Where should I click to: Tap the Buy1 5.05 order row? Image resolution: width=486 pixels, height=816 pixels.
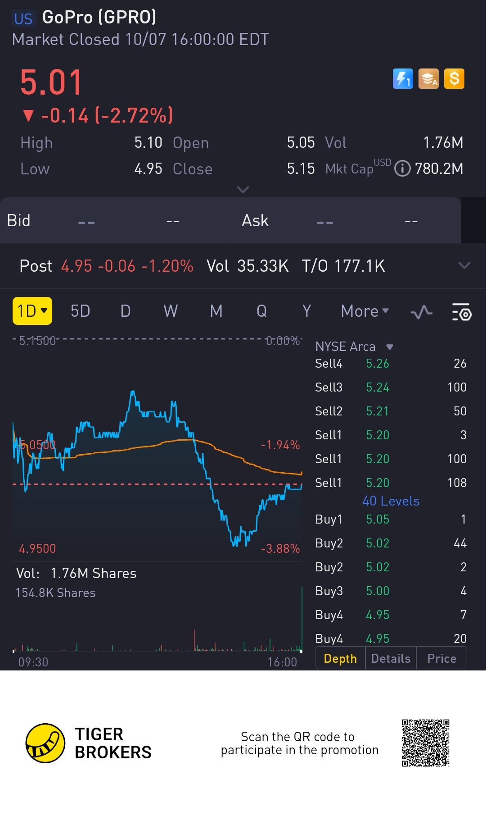coord(391,519)
